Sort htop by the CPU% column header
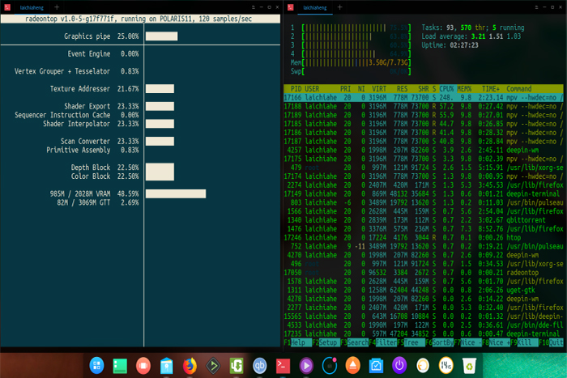 pyautogui.click(x=447, y=88)
